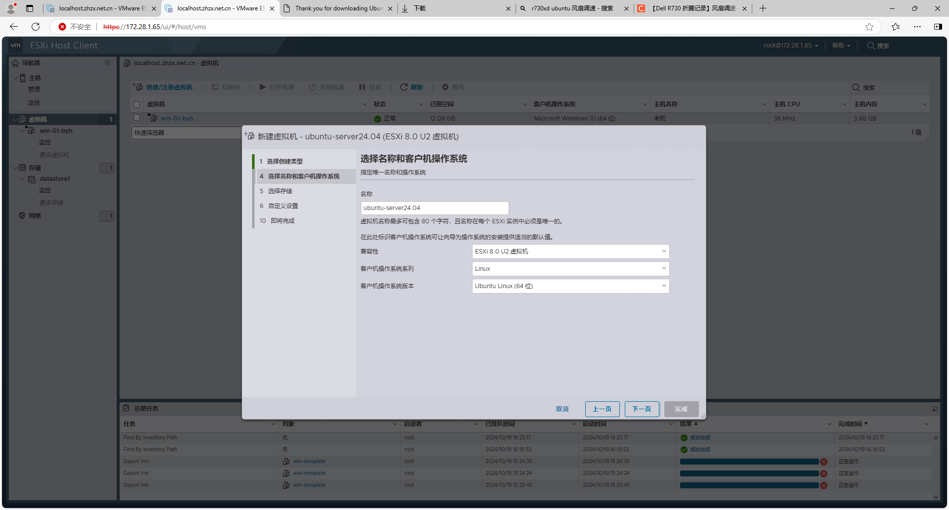Viewport: 949px width, 510px height.
Task: Click the second Export Vm progress bar
Action: 749,473
